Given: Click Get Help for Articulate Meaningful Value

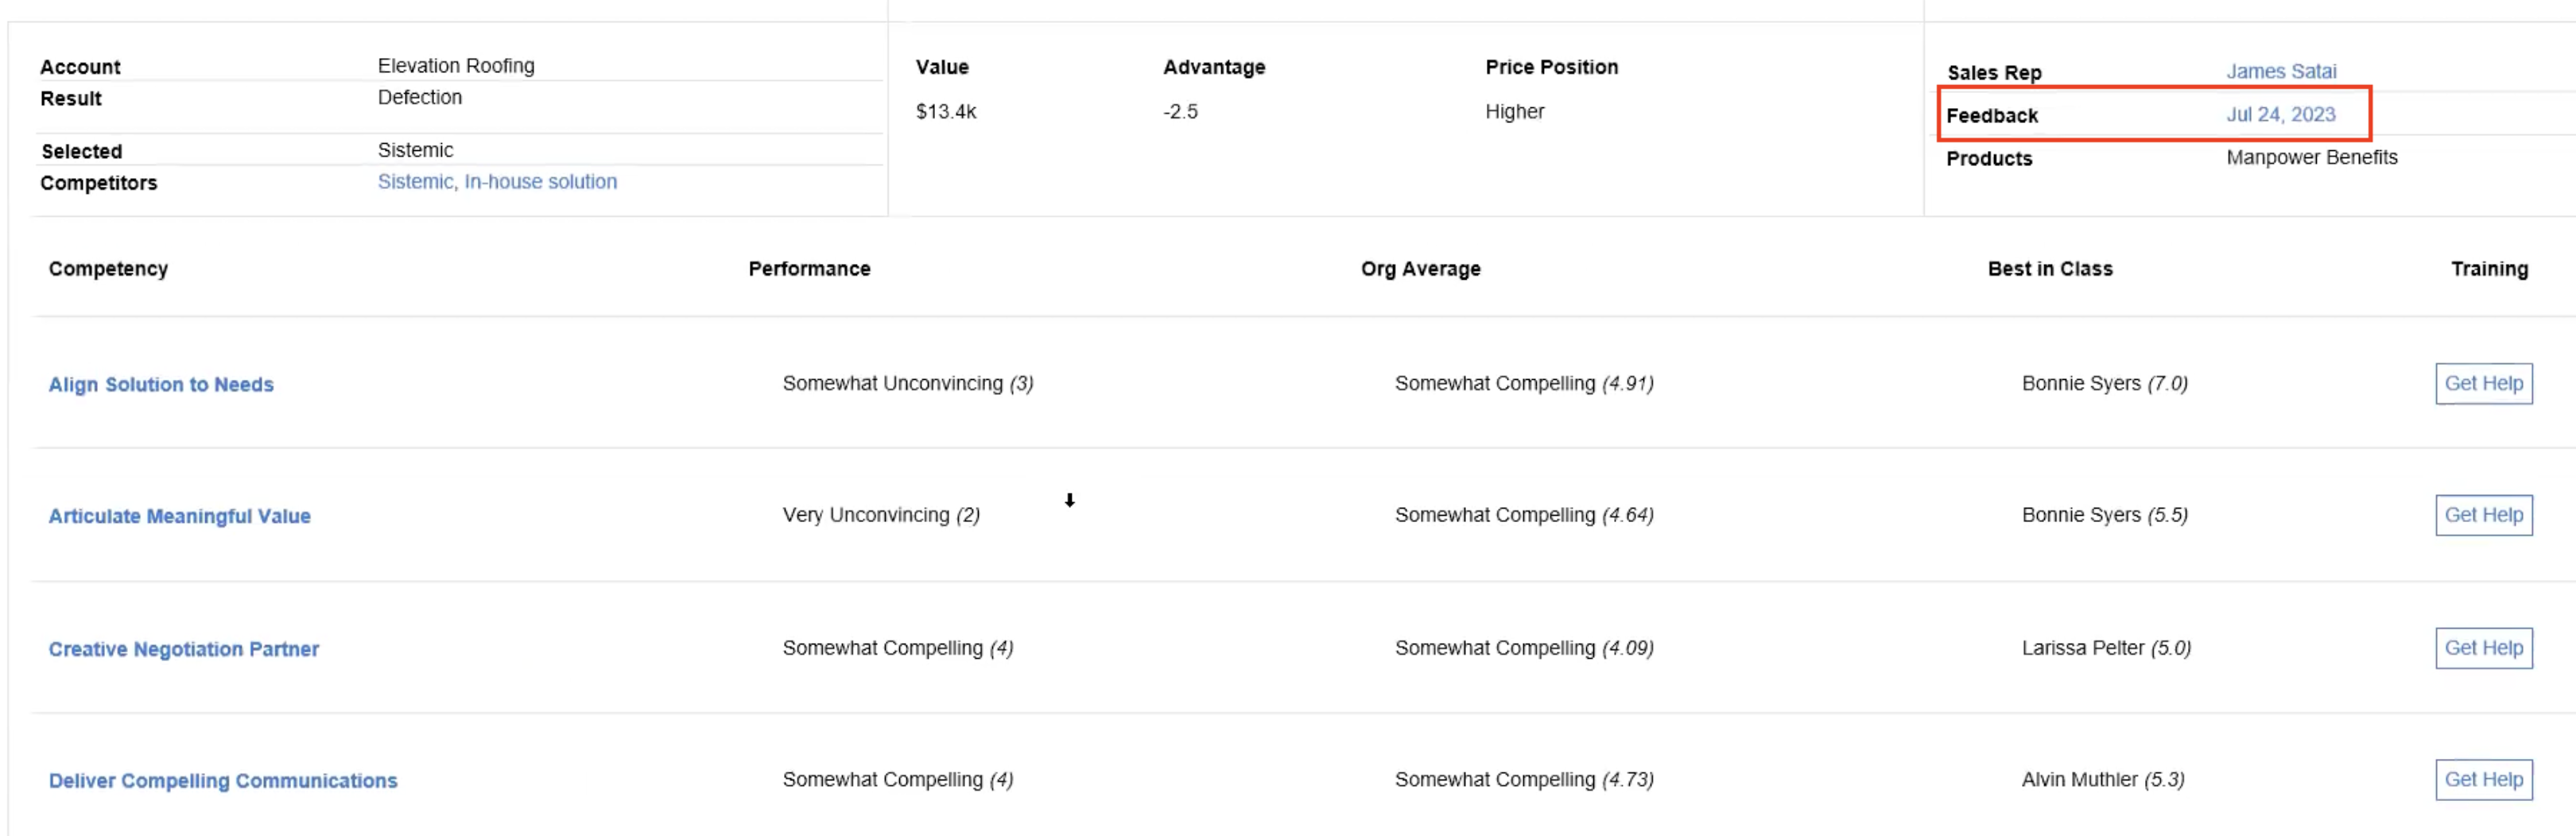Looking at the screenshot, I should pyautogui.click(x=2483, y=515).
